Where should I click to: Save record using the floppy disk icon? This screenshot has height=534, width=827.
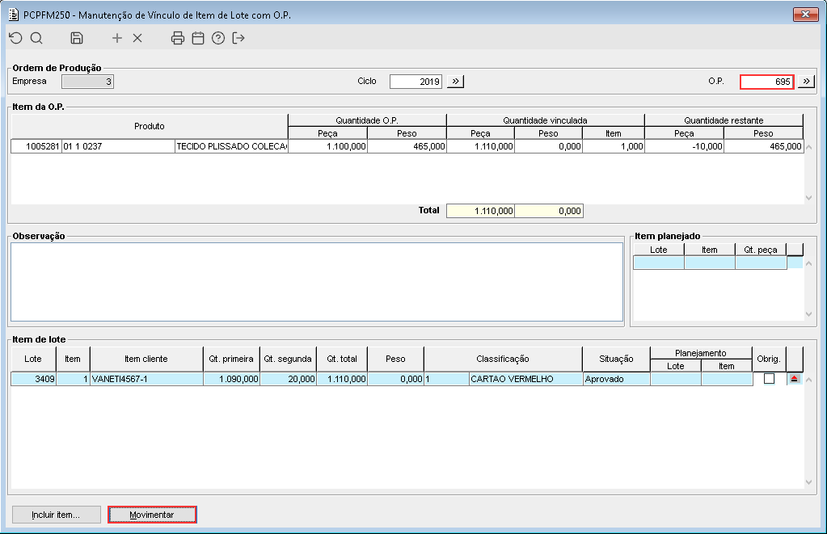click(77, 38)
